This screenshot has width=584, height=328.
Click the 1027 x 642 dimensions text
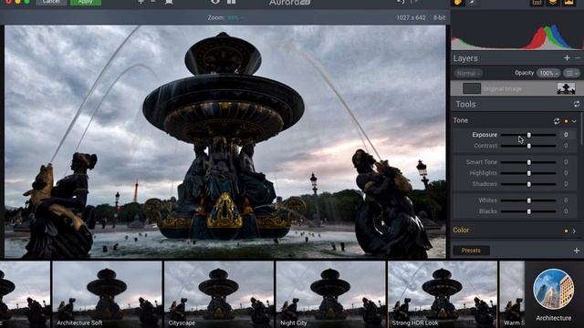(x=411, y=17)
